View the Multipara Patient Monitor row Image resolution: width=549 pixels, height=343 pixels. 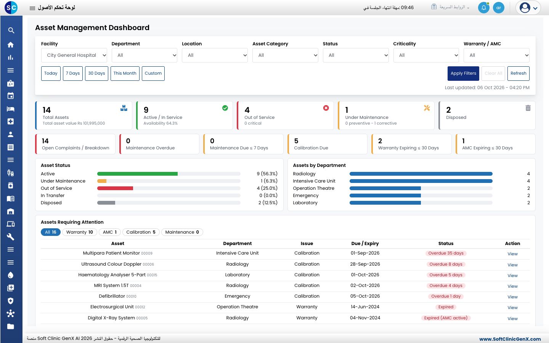tap(512, 254)
